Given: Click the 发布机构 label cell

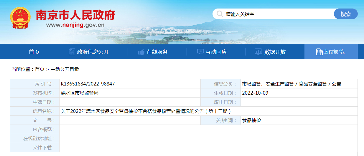Looking at the screenshot, I should click(35, 93).
